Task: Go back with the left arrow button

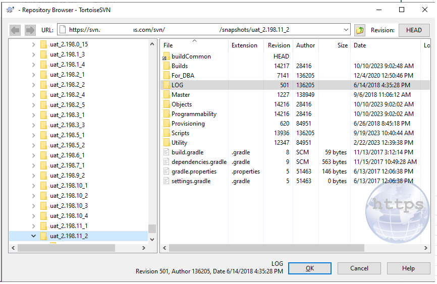Action: coord(15,30)
